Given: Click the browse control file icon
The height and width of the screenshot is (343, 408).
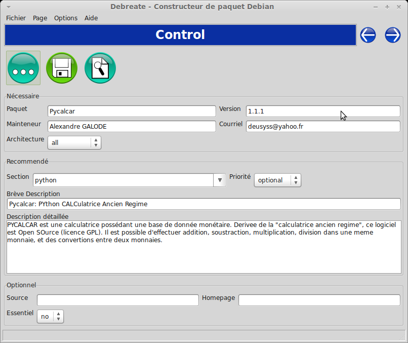Looking at the screenshot, I should [23, 68].
